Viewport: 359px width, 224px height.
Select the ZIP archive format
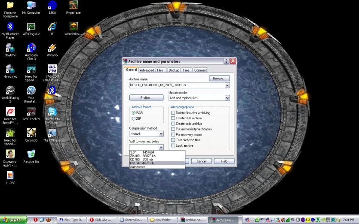[x=134, y=118]
